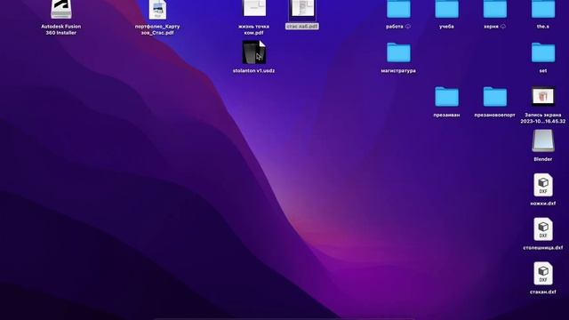The width and height of the screenshot is (569, 320).
Task: Select the работа folder
Action: 398,9
